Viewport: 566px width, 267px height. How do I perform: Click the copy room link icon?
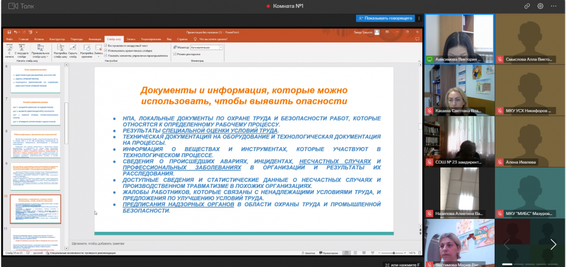[x=526, y=6]
